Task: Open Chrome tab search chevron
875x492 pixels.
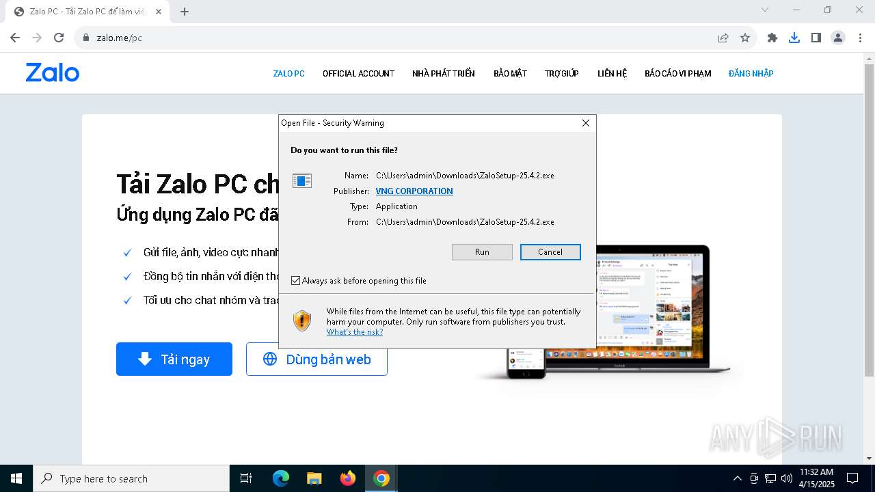Action: pyautogui.click(x=765, y=10)
